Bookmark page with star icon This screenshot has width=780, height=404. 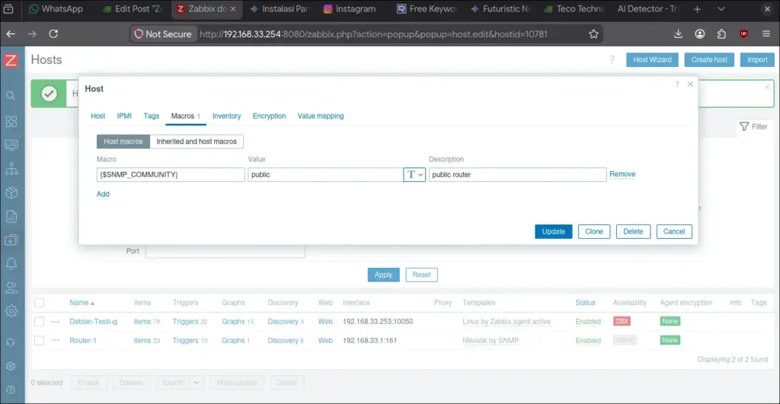tap(593, 33)
